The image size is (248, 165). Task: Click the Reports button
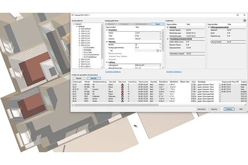click(x=214, y=108)
